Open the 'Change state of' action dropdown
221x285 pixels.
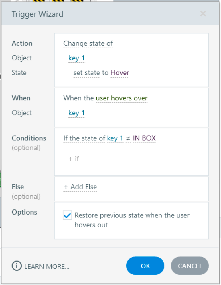pos(88,43)
